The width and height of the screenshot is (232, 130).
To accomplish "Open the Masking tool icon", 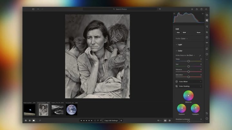I will [x=207, y=37].
